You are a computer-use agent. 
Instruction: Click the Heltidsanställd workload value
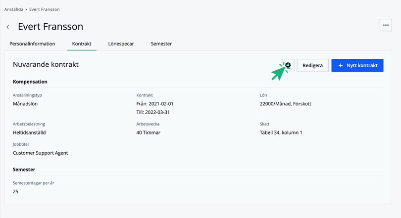[x=29, y=132]
